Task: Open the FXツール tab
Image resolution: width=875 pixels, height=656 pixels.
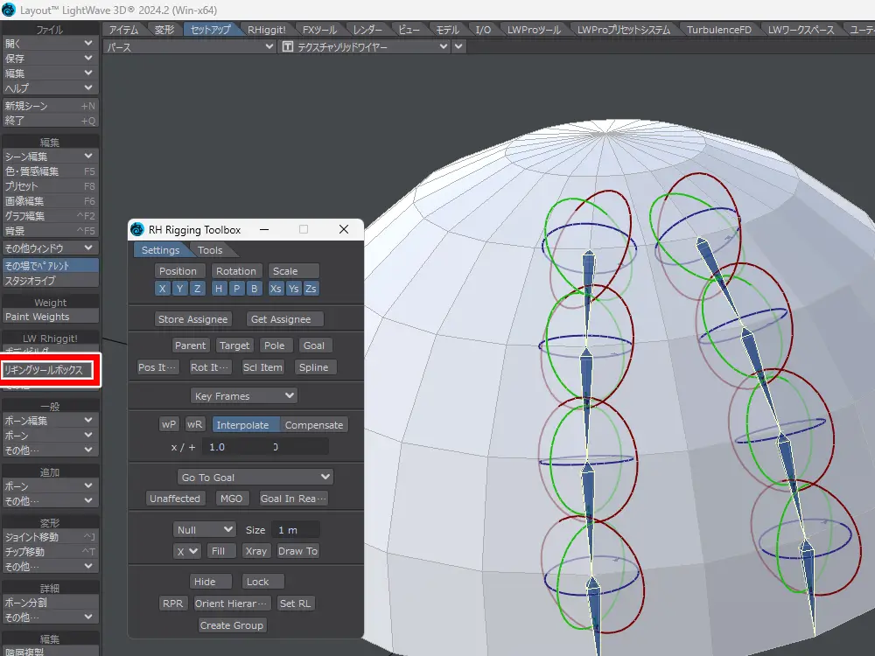Action: (319, 30)
